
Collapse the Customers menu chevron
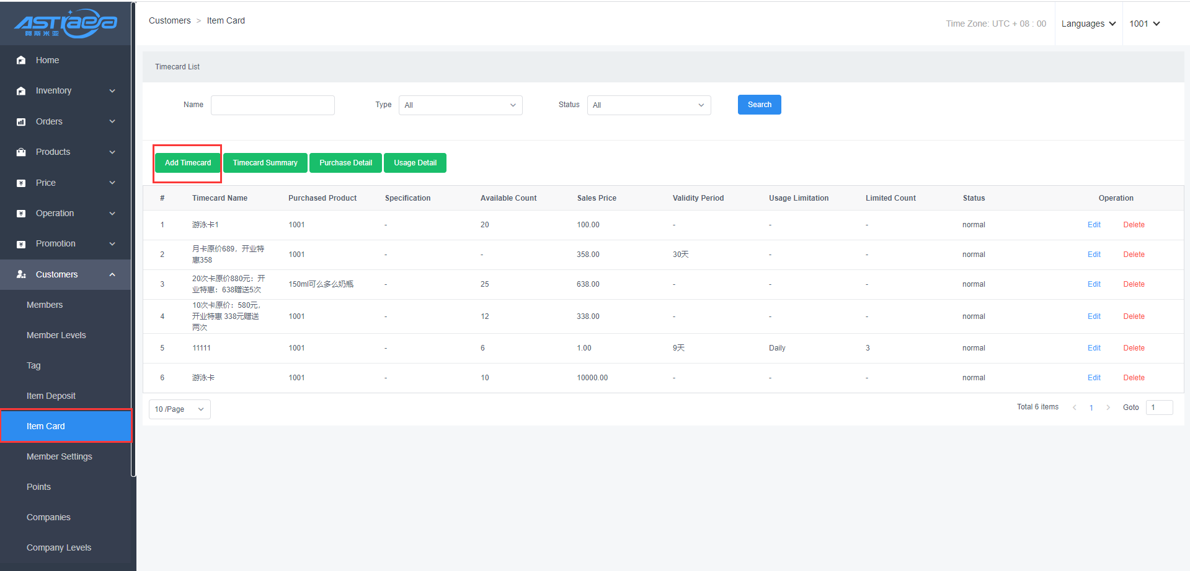coord(112,274)
